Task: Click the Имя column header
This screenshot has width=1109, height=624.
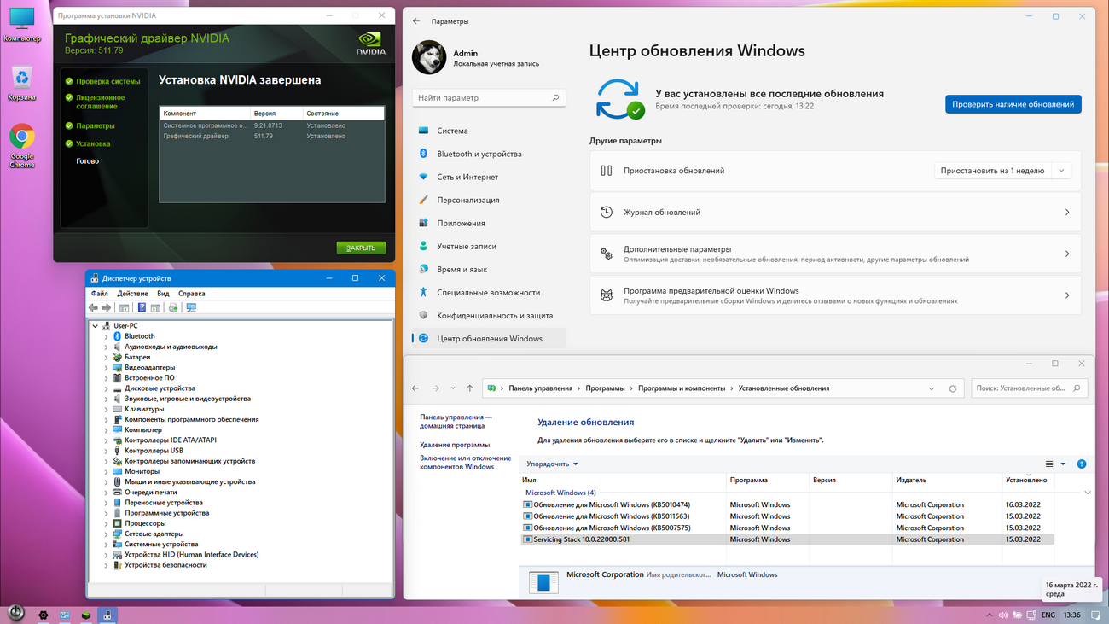Action: (623, 481)
